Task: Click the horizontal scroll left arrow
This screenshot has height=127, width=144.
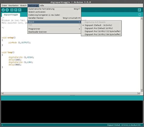Action: tap(2, 93)
